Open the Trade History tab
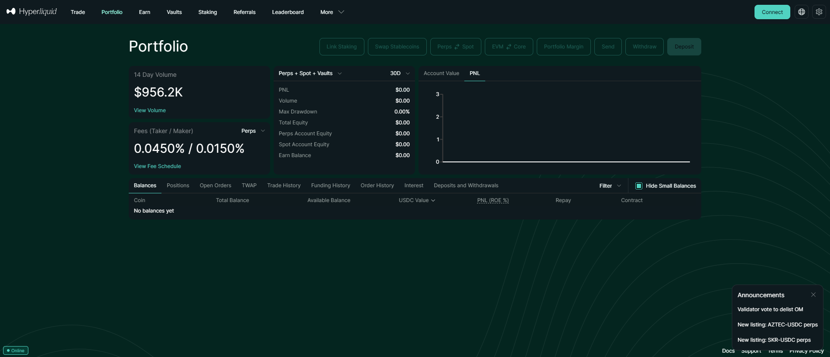The image size is (830, 357). coord(284,185)
